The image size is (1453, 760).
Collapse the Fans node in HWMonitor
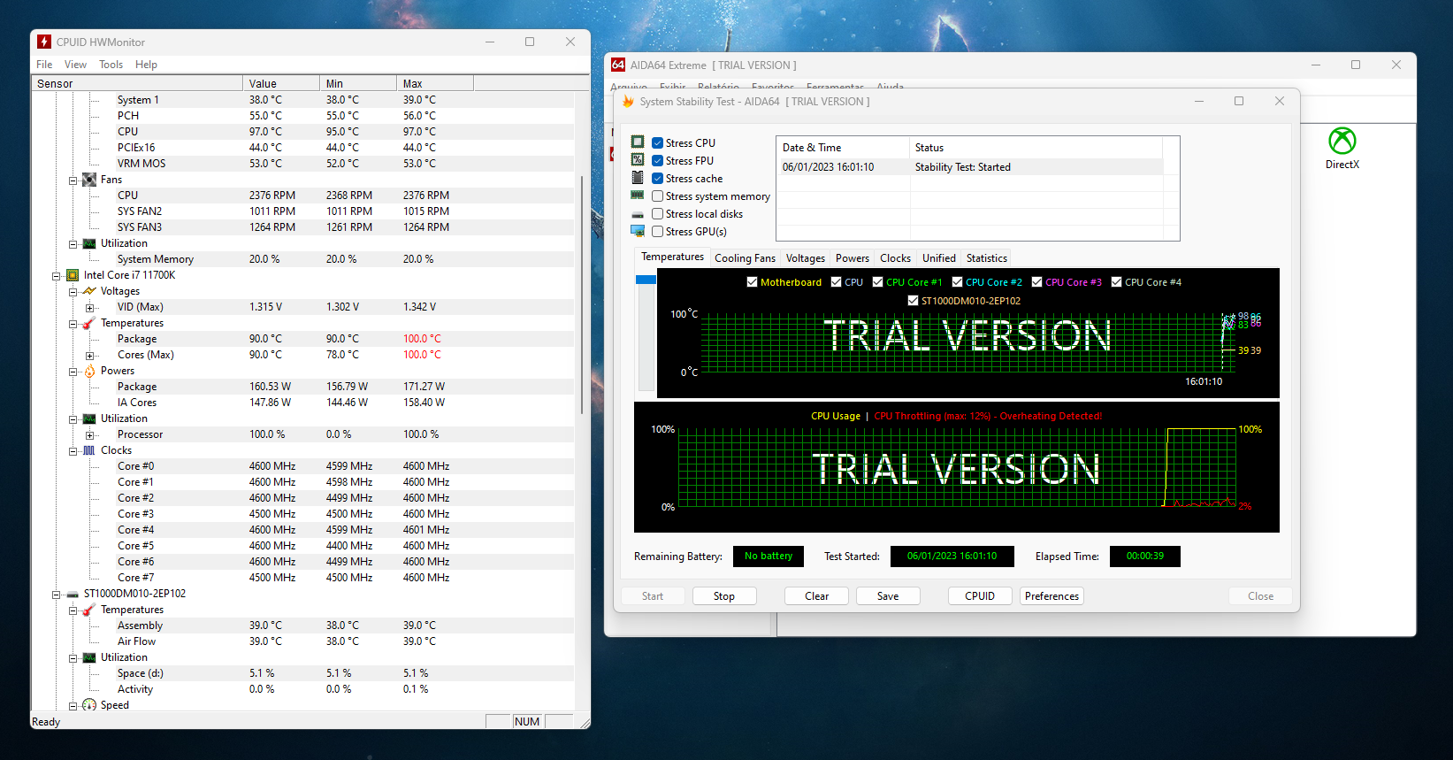tap(73, 180)
